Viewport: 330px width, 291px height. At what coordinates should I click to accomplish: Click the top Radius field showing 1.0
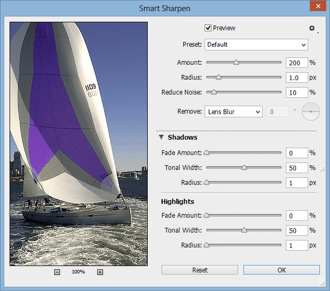297,78
